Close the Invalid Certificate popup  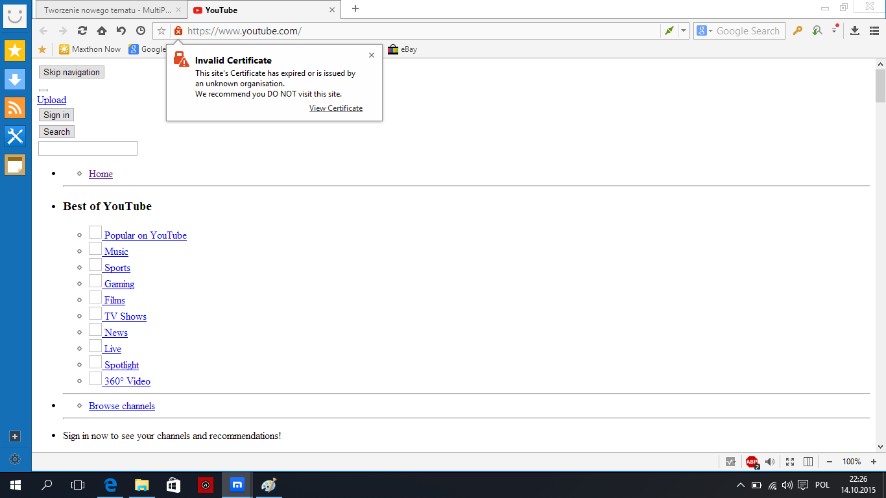point(372,55)
